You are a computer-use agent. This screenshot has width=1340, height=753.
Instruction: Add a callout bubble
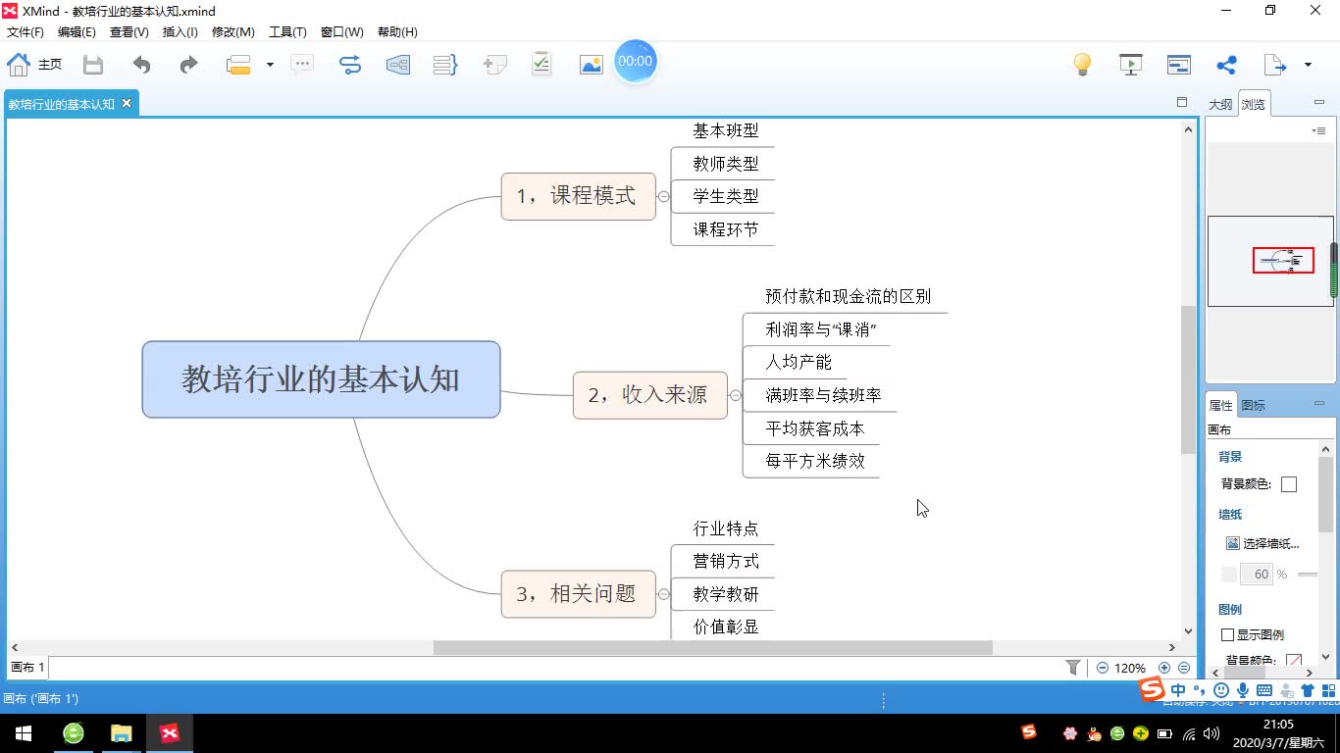tap(302, 65)
